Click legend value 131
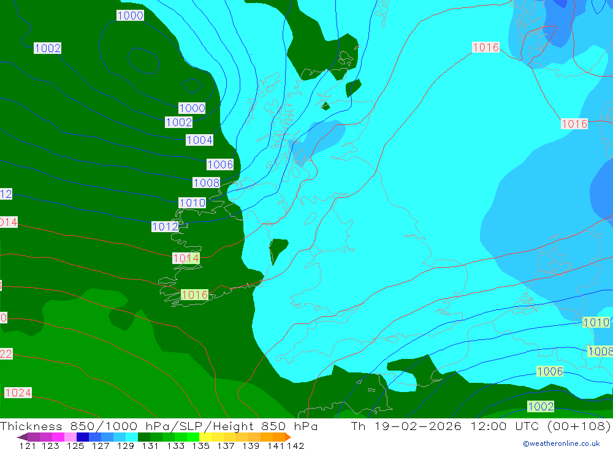613x449 pixels. tap(150, 446)
